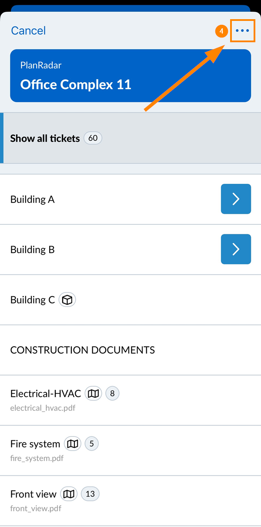Open the Building B row
The width and height of the screenshot is (261, 527).
click(x=33, y=250)
